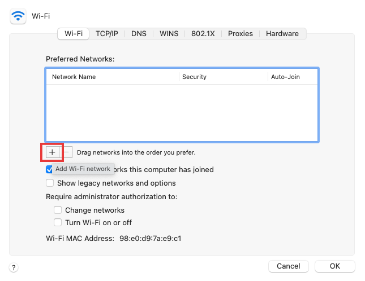The width and height of the screenshot is (365, 281).
Task: Enable Turn Wi-Fi on or off checkbox
Action: pyautogui.click(x=58, y=222)
